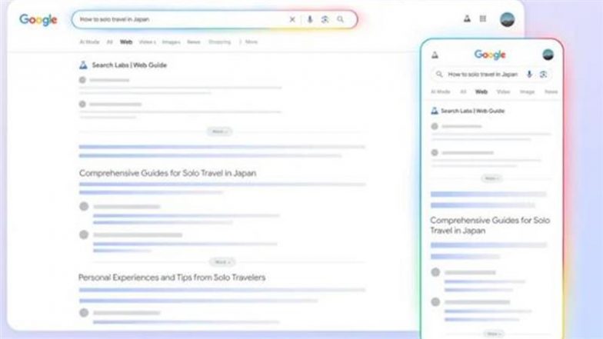Switch to AI Mode tab on desktop
This screenshot has width=603, height=339.
[89, 42]
